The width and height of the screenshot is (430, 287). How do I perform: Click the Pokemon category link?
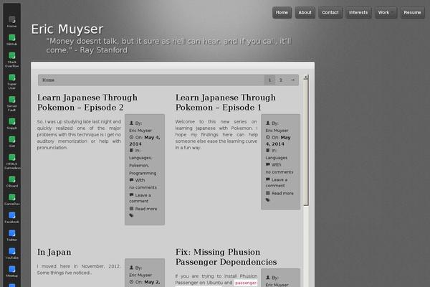pos(139,166)
